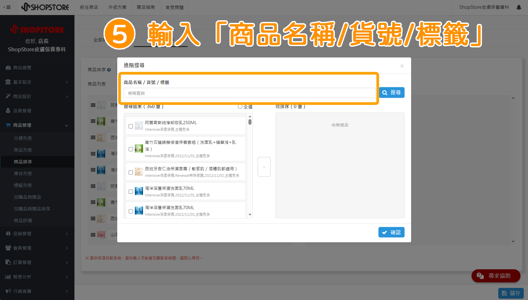Image resolution: width=528 pixels, height=300 pixels.
Task: Check first 海洋深層保濕洗面乳70ML product
Action: (x=131, y=192)
